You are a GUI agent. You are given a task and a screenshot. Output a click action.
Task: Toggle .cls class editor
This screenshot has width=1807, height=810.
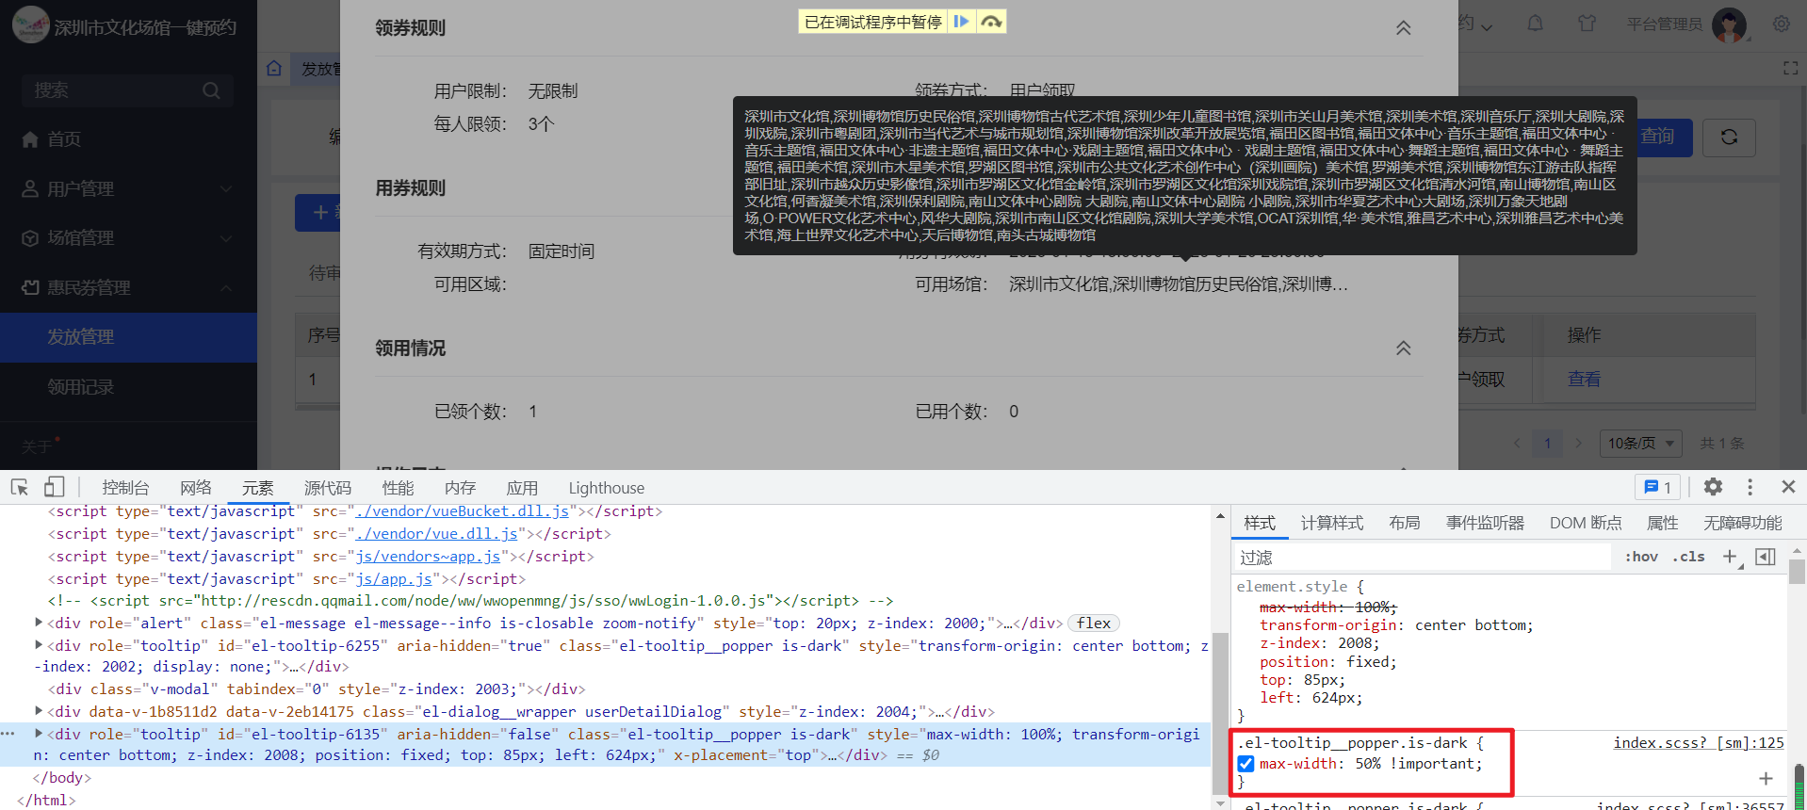point(1688,557)
